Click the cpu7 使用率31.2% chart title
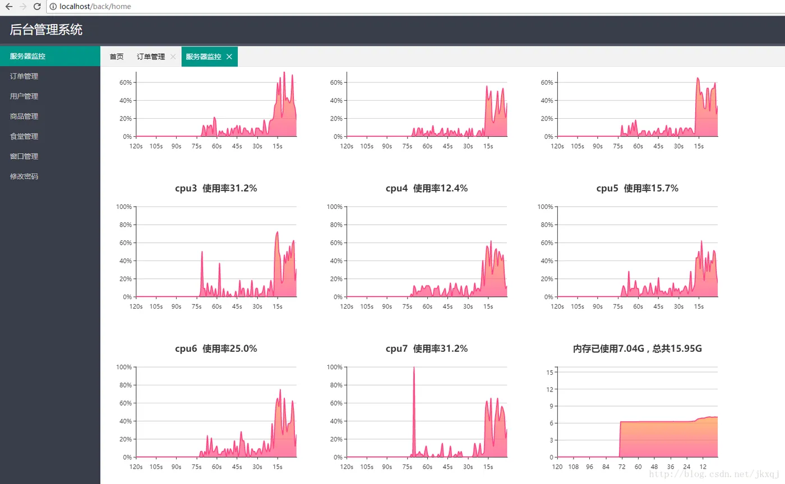The height and width of the screenshot is (484, 785). 427,349
